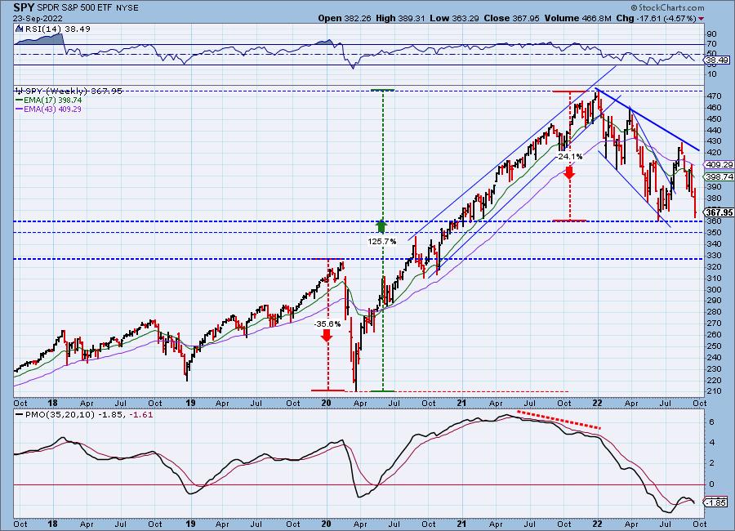This screenshot has height=531, width=735.
Task: Click the 367.95 price tag on axis
Action: [719, 212]
